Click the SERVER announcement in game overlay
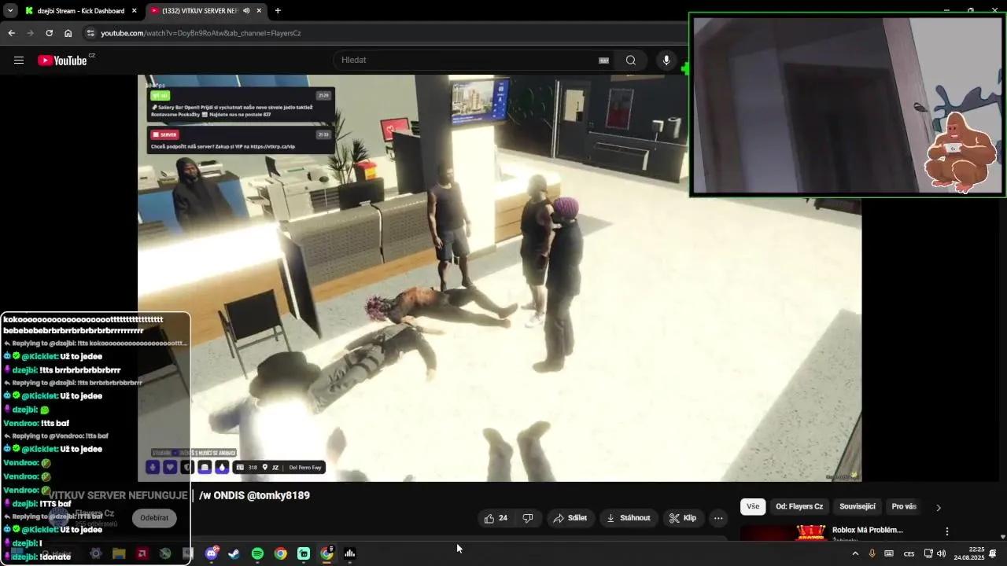The image size is (1007, 566). (241, 141)
